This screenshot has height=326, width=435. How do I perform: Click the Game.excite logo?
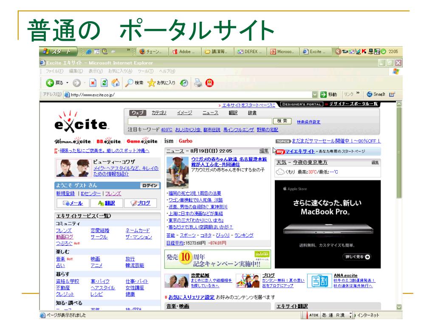142,141
